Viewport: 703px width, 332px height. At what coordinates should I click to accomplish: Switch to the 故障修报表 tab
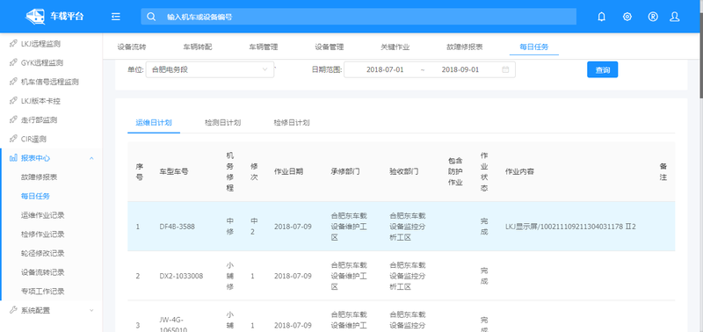[x=465, y=47]
